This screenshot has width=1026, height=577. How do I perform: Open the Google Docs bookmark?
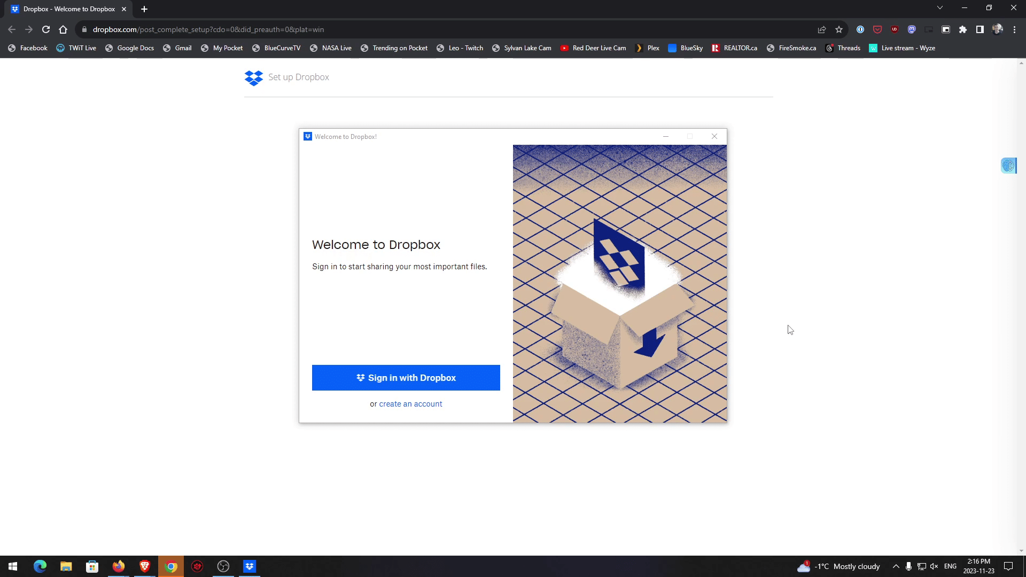click(129, 48)
